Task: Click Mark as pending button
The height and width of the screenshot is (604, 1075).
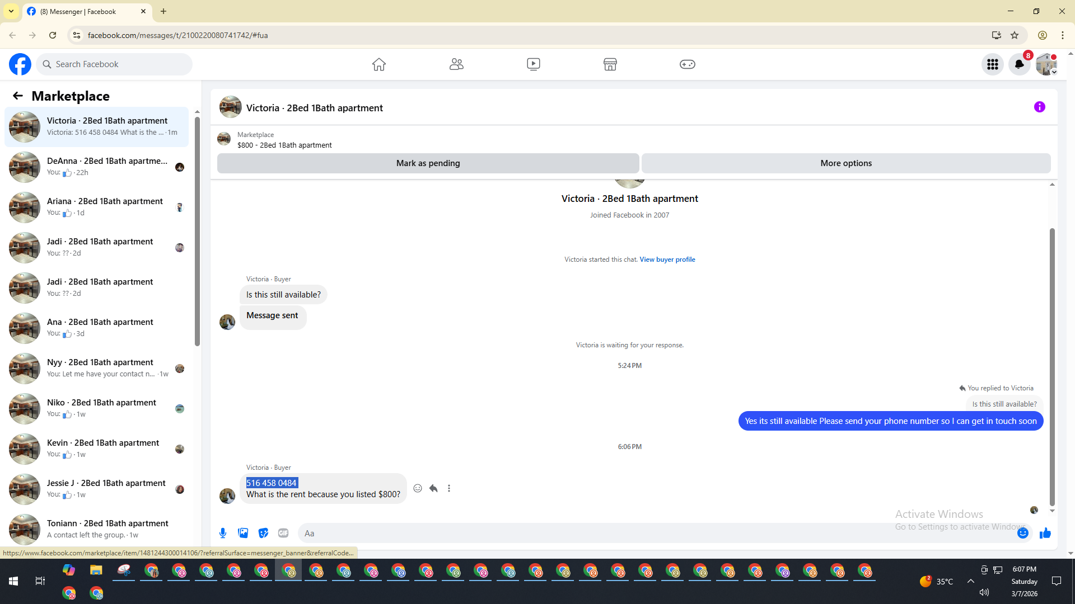Action: (428, 163)
